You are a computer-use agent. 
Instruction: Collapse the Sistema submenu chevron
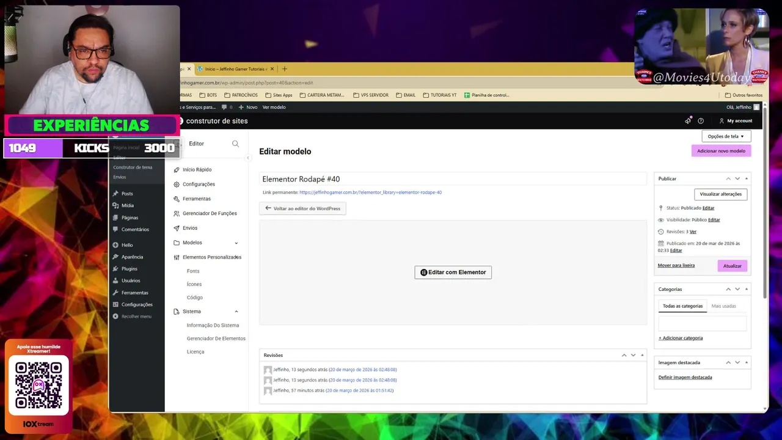pyautogui.click(x=236, y=312)
